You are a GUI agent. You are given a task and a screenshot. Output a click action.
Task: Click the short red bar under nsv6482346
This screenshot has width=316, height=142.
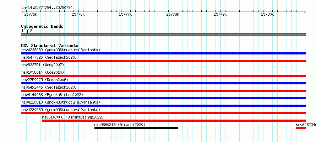tap(301, 128)
